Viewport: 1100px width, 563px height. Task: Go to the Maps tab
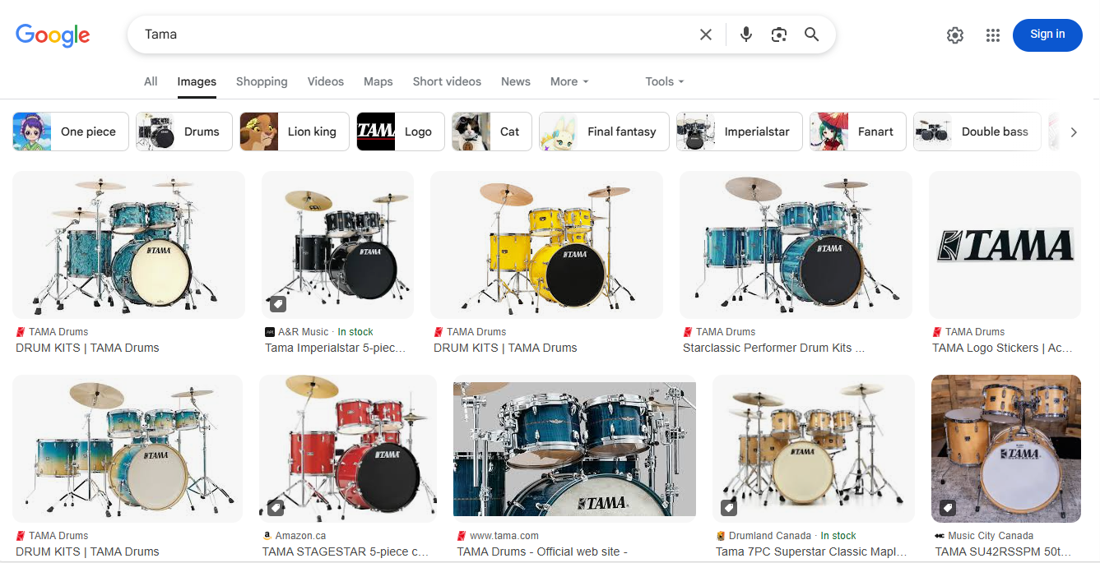378,81
